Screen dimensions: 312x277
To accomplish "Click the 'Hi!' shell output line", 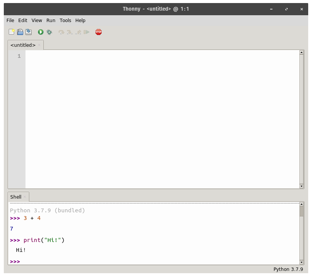I will 21,250.
